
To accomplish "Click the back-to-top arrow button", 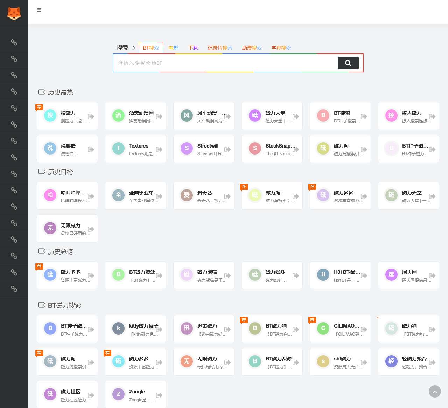I will pyautogui.click(x=435, y=392).
